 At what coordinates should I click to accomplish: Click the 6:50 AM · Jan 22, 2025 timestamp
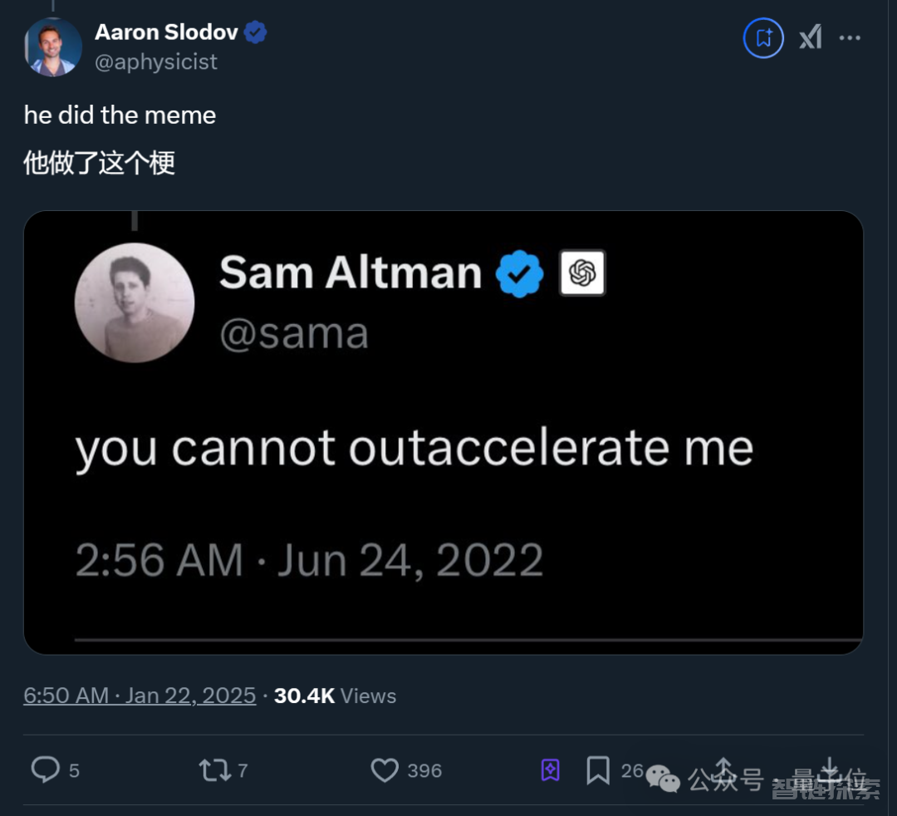[140, 696]
